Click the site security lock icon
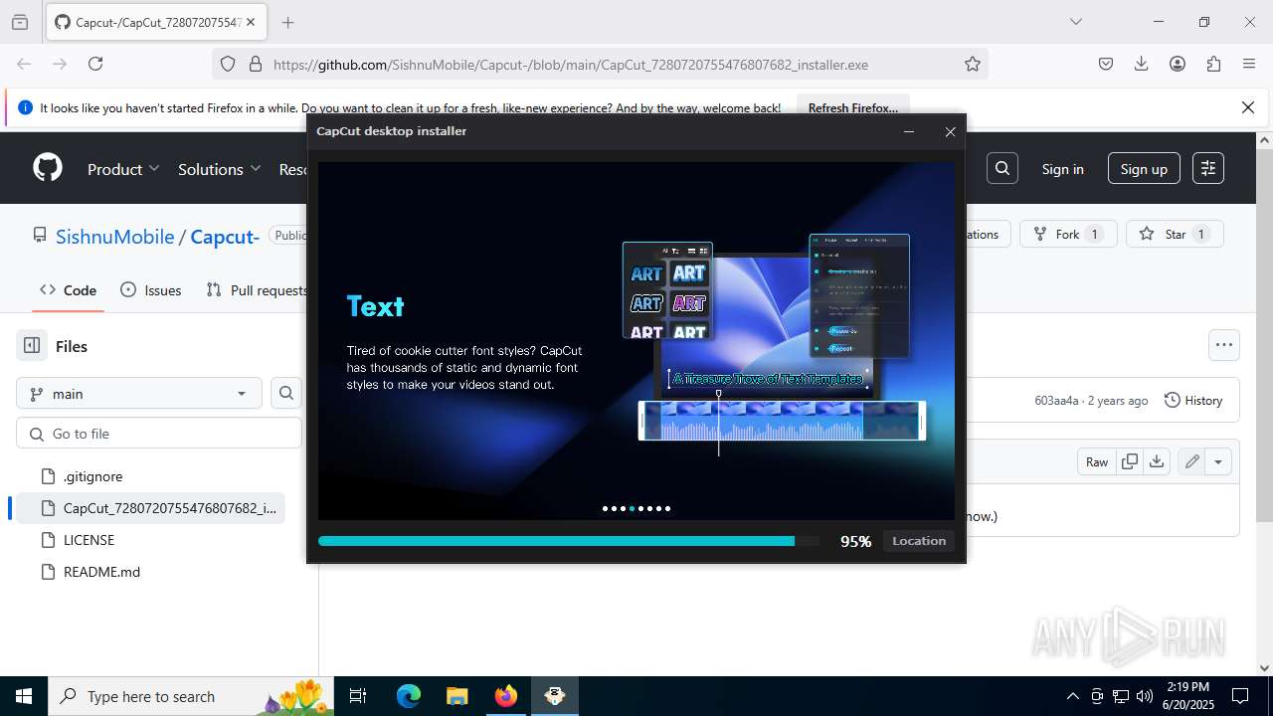The image size is (1273, 716). 256,64
